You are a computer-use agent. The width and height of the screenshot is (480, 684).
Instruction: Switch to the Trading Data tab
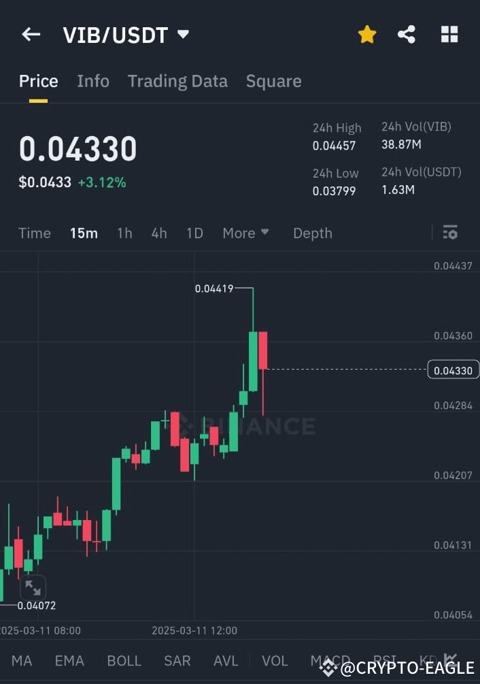click(177, 81)
